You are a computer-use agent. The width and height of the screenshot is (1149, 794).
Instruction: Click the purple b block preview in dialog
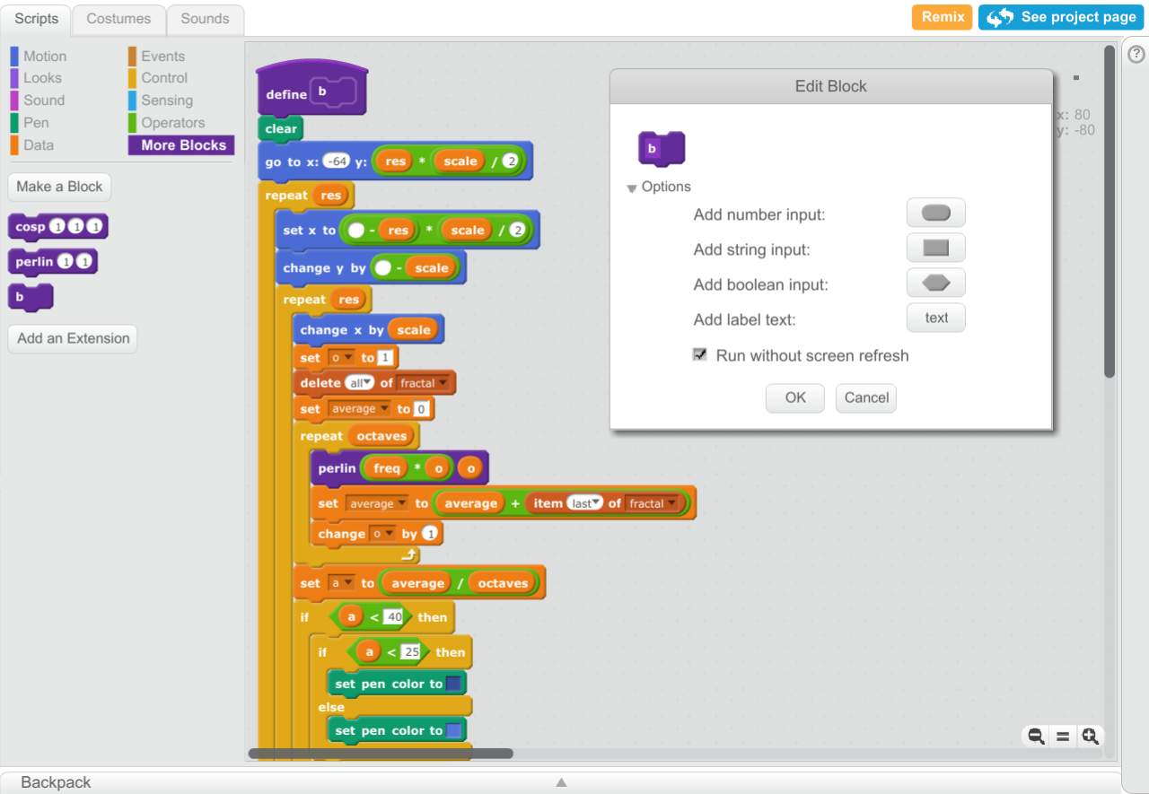[662, 149]
